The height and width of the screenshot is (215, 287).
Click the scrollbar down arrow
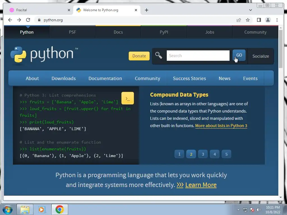coord(281,197)
